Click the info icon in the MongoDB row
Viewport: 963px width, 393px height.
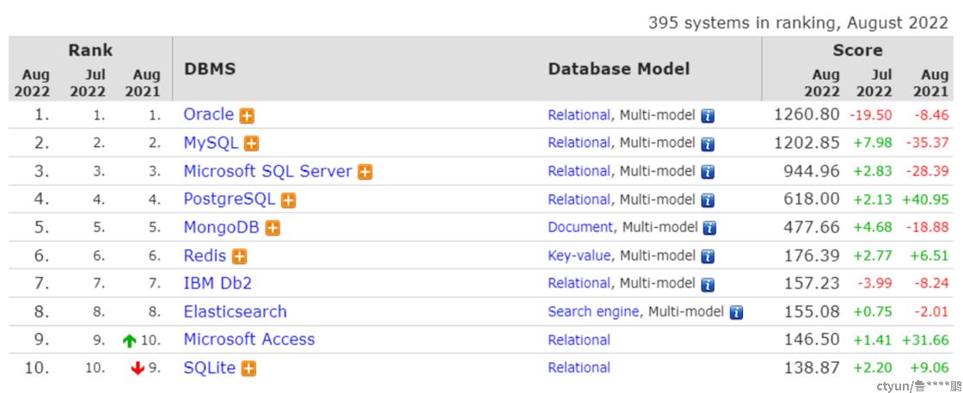click(x=710, y=229)
